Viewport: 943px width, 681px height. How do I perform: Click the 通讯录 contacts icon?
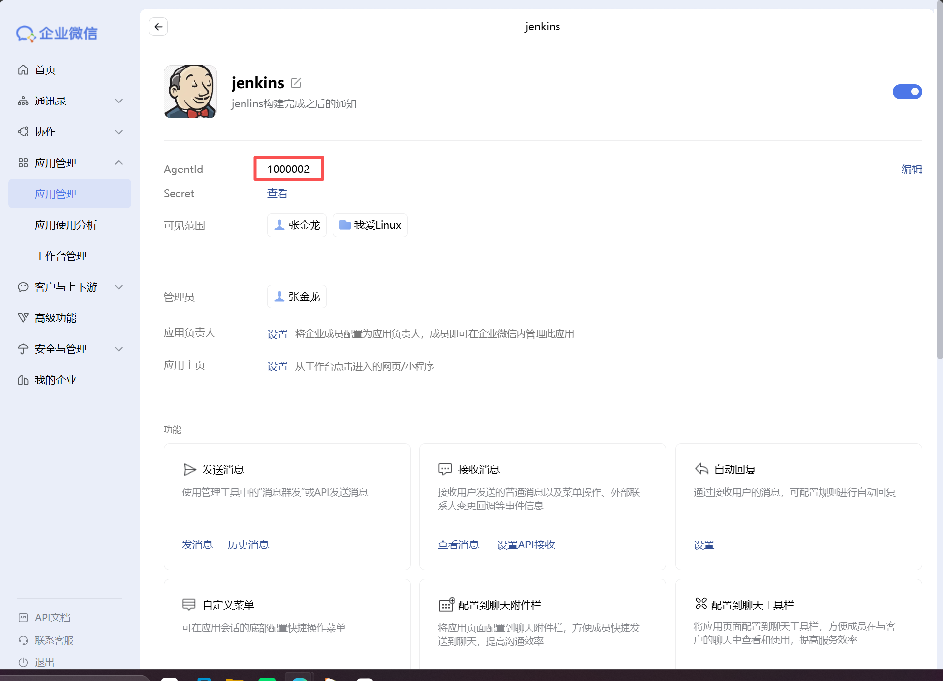tap(23, 101)
